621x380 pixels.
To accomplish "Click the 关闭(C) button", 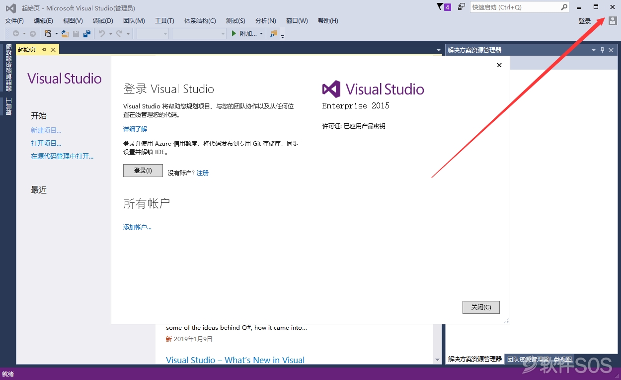I will click(x=481, y=307).
